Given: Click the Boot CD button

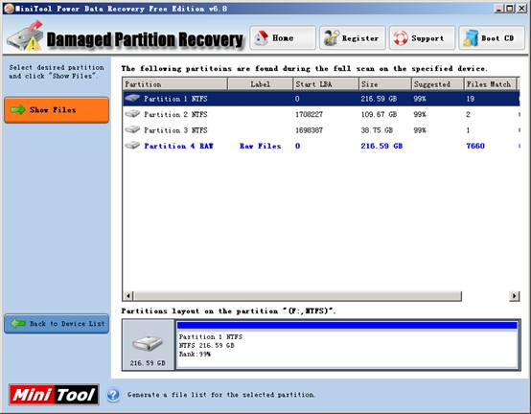Looking at the screenshot, I should click(x=492, y=38).
